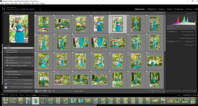Click play arrow beside Lightroom mobile

40,9
